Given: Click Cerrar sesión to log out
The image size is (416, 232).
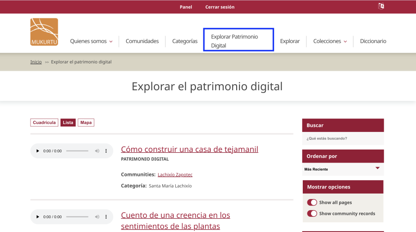Looking at the screenshot, I should [x=220, y=7].
